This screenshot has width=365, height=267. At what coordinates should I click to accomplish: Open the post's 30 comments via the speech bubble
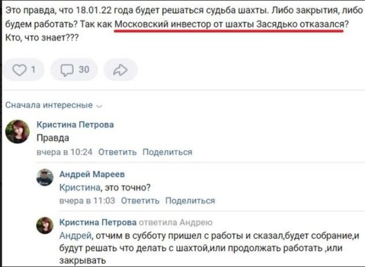(74, 70)
